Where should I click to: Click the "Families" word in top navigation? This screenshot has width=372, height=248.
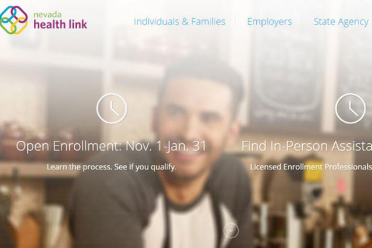coord(208,22)
